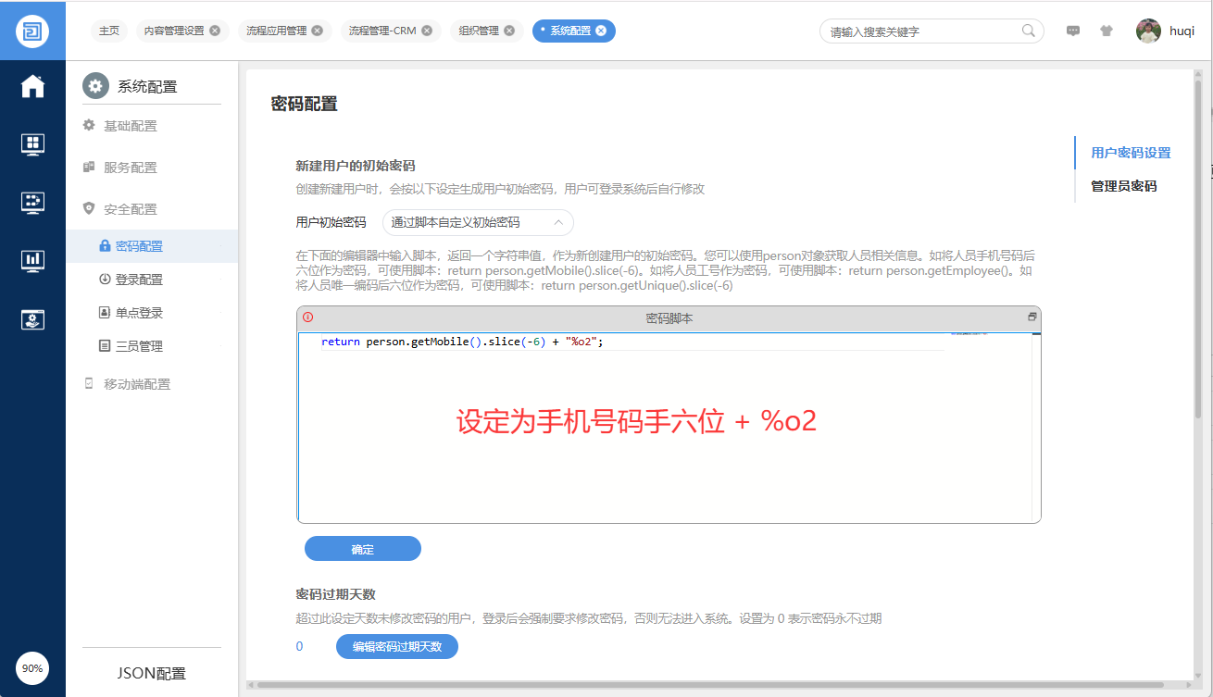Open the chat message icon in header

pos(1073,31)
